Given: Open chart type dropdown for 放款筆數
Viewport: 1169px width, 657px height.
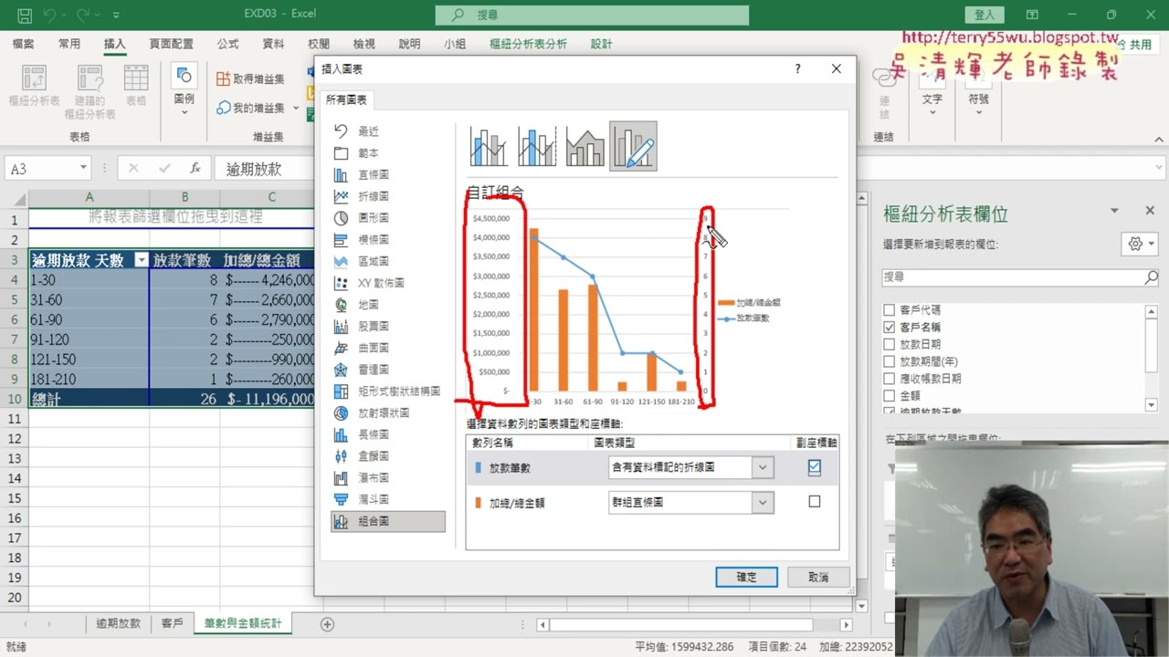Looking at the screenshot, I should click(x=763, y=467).
